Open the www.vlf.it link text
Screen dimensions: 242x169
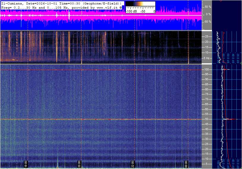pos(107,7)
